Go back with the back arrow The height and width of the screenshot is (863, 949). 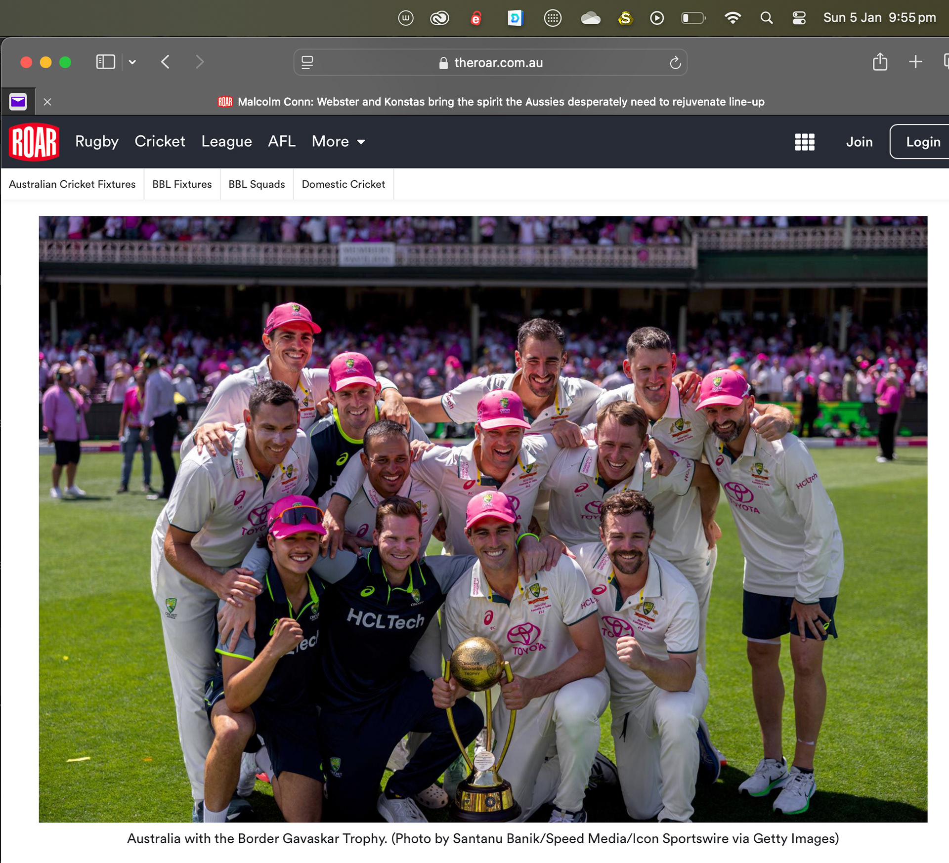166,62
